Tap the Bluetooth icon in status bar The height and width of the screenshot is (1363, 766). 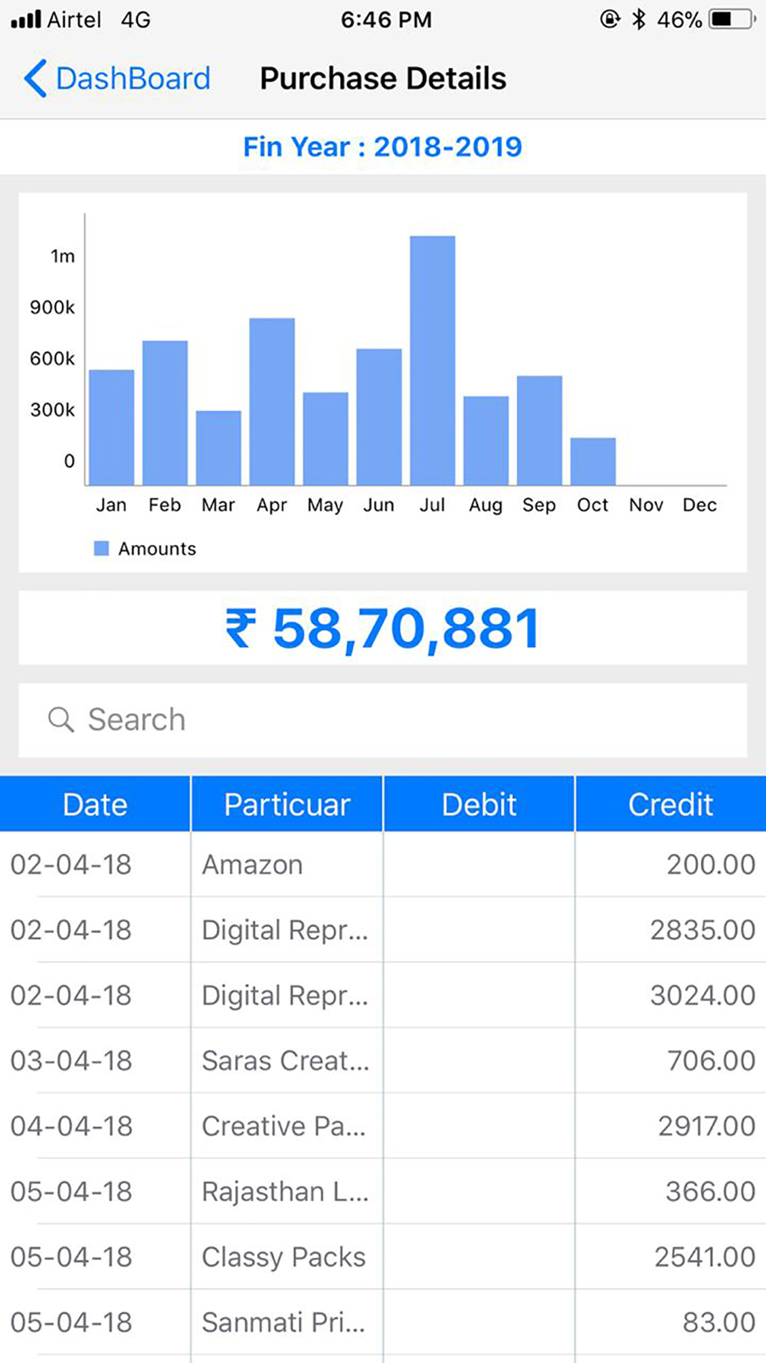click(639, 19)
